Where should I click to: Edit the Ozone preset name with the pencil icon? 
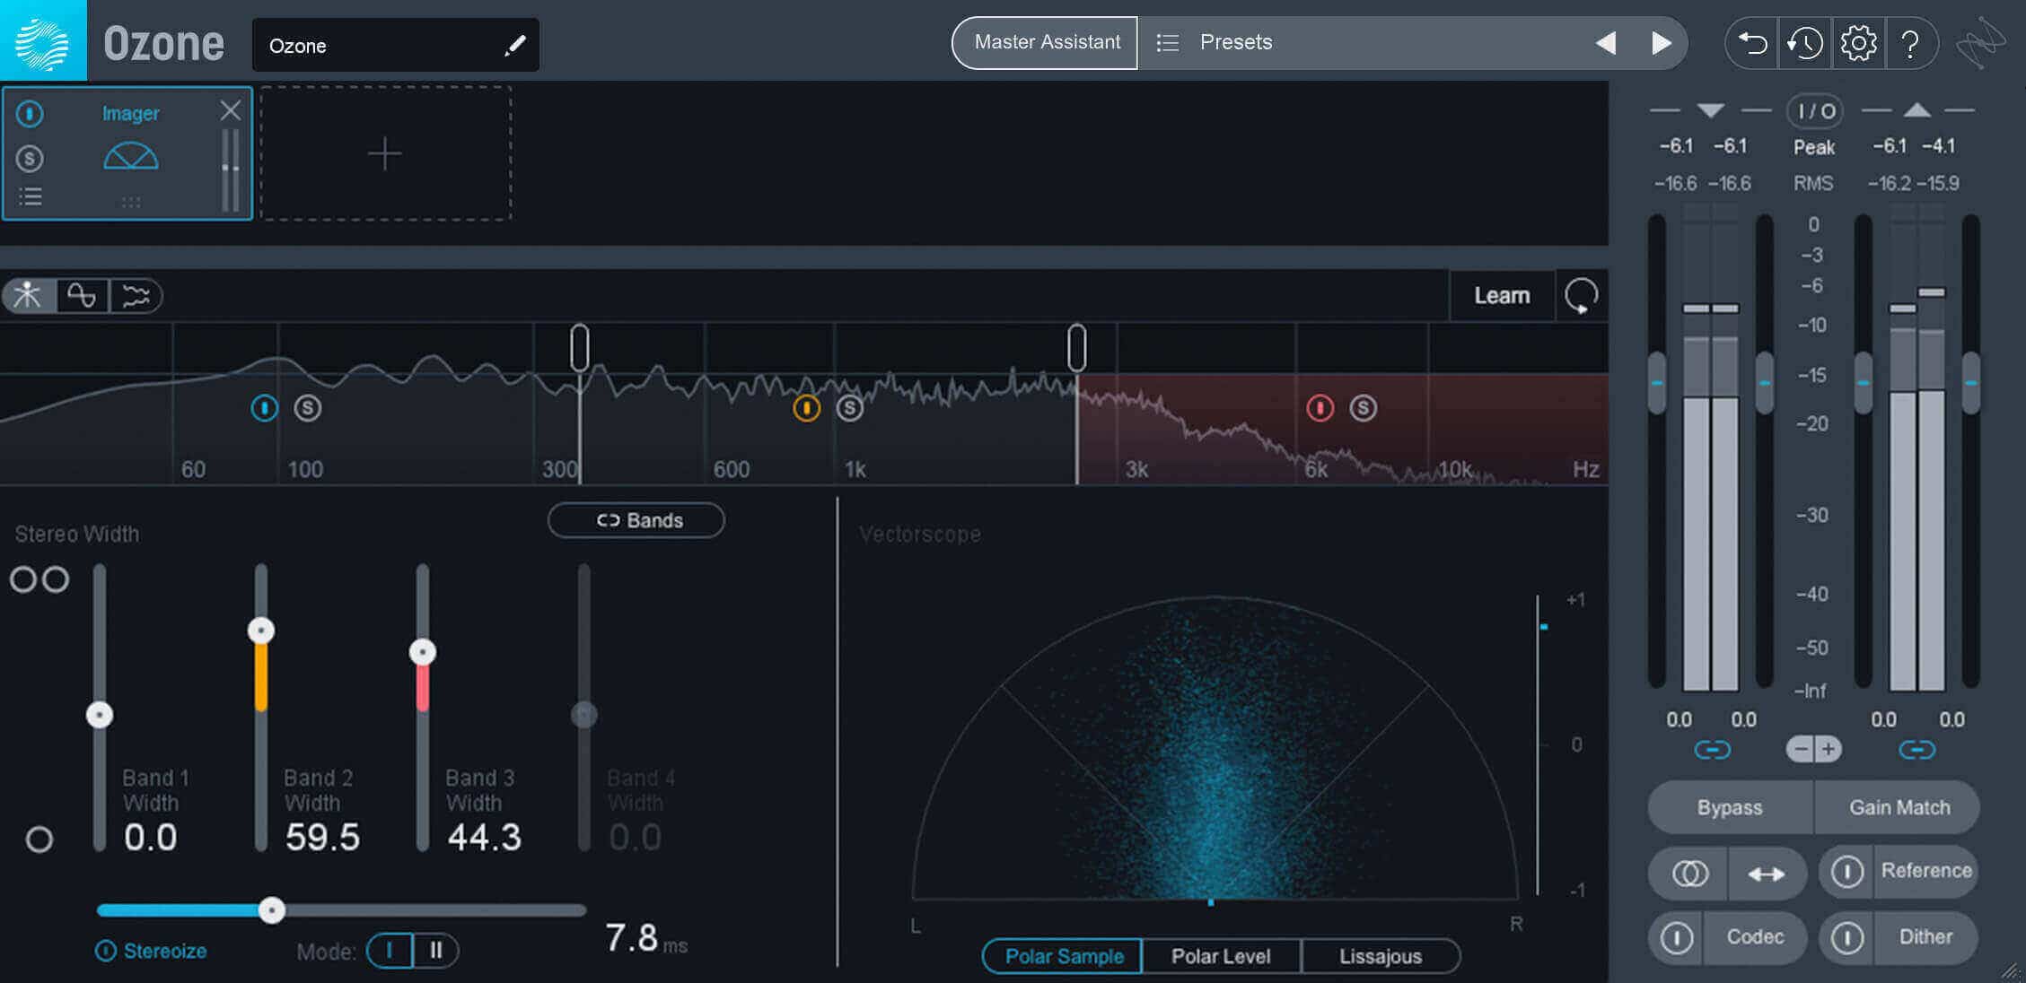pyautogui.click(x=514, y=45)
